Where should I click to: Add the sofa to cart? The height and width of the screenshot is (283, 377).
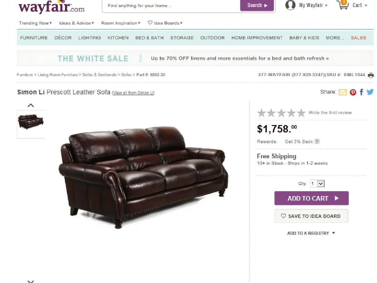pyautogui.click(x=311, y=198)
